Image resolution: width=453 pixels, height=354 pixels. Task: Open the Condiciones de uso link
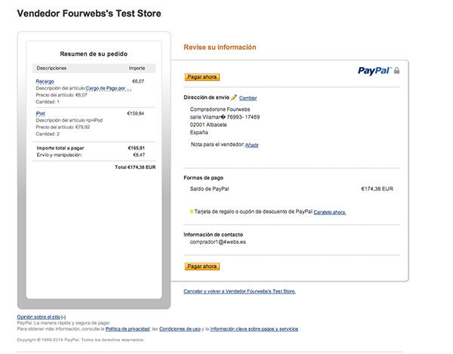pyautogui.click(x=180, y=329)
